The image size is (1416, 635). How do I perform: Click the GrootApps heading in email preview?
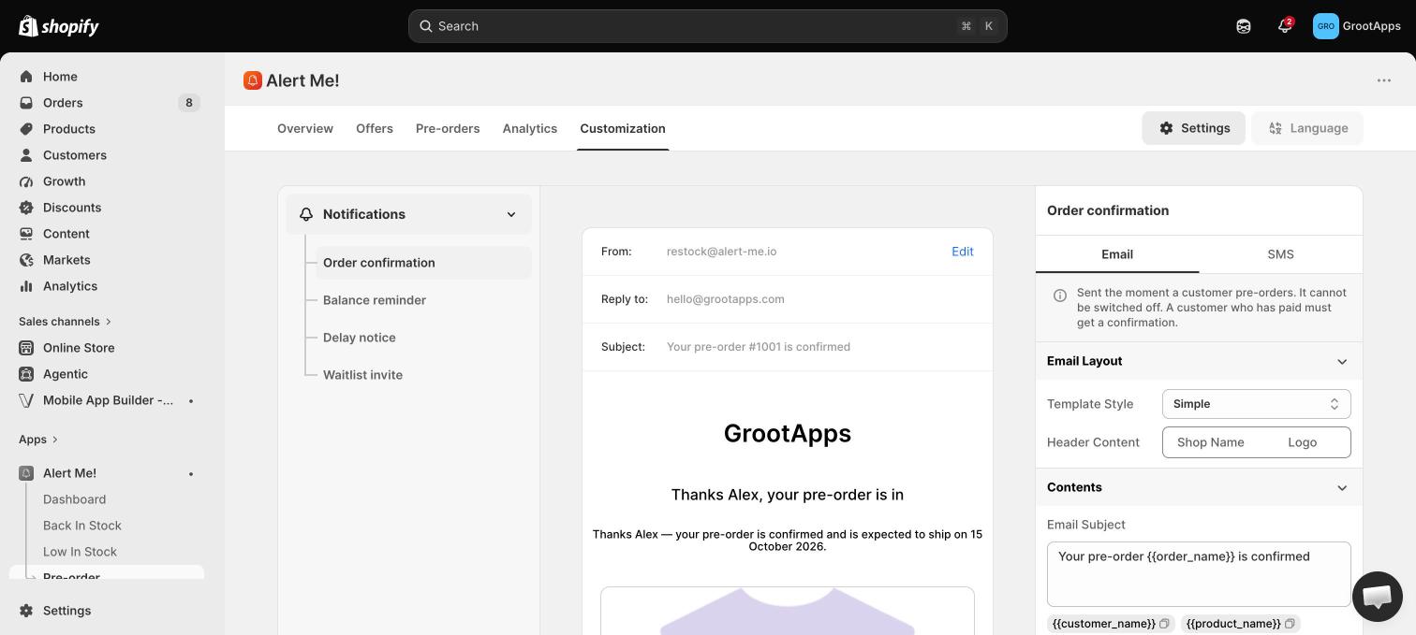click(788, 434)
